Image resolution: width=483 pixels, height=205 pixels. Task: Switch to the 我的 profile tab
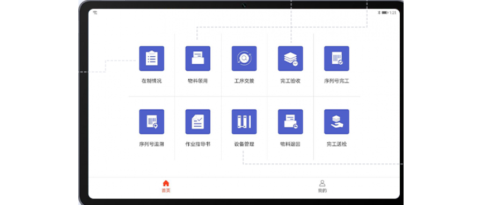(322, 187)
